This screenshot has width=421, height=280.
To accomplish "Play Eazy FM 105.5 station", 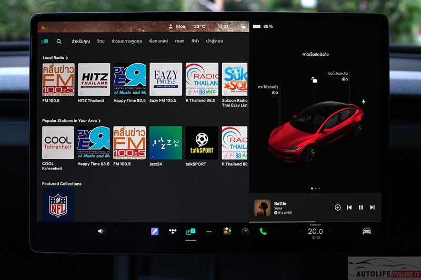I will coord(166,79).
